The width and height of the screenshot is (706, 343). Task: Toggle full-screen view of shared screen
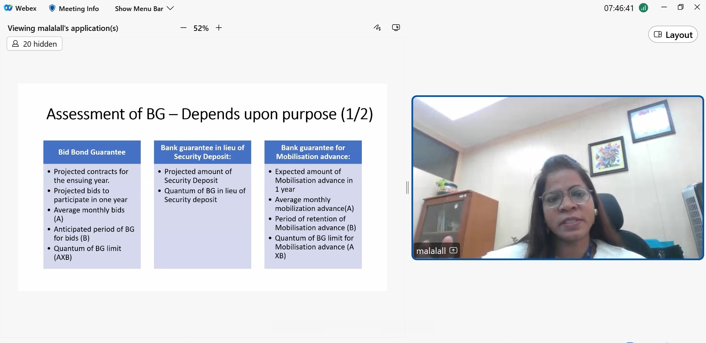[x=396, y=28]
